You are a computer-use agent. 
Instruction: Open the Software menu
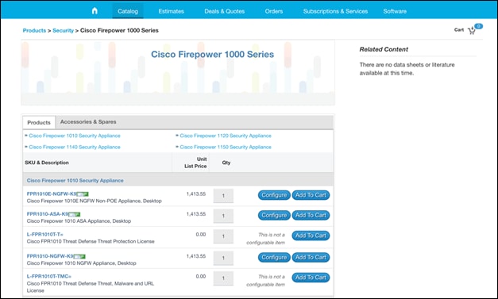(x=395, y=11)
